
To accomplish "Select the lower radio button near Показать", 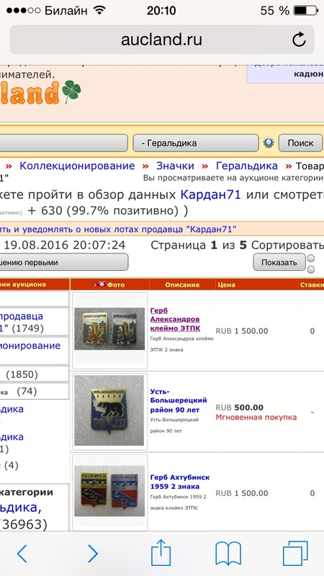I will 311,269.
